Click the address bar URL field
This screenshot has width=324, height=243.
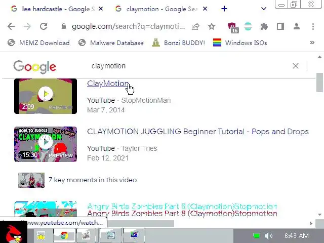(128, 26)
